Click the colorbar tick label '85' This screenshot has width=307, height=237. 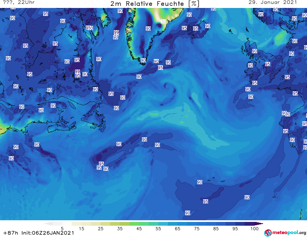click(216, 229)
